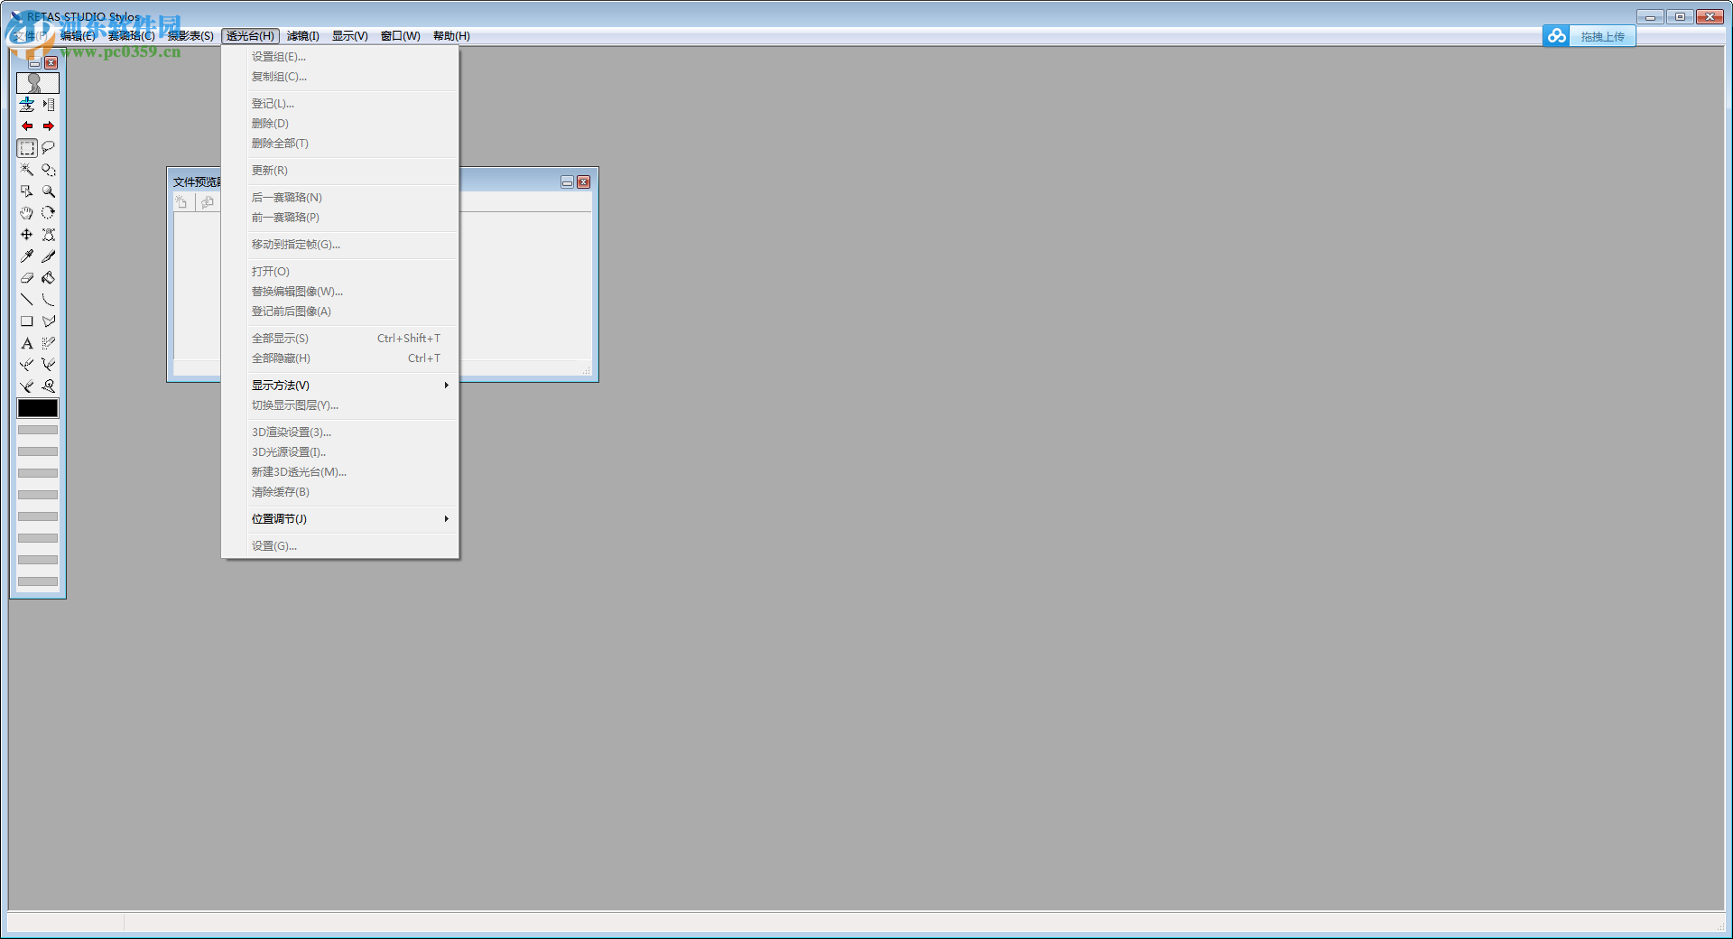Open the 摄影表(S) menu
1733x939 pixels.
190,36
